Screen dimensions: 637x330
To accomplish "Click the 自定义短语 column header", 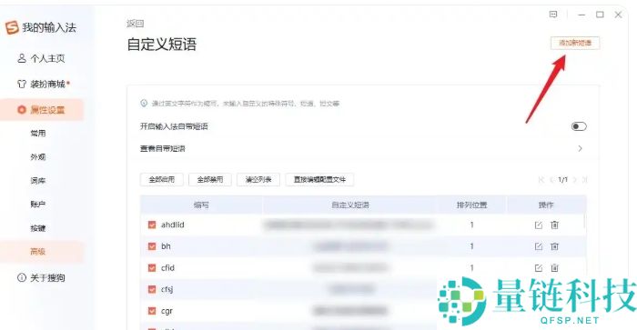I will coord(350,205).
